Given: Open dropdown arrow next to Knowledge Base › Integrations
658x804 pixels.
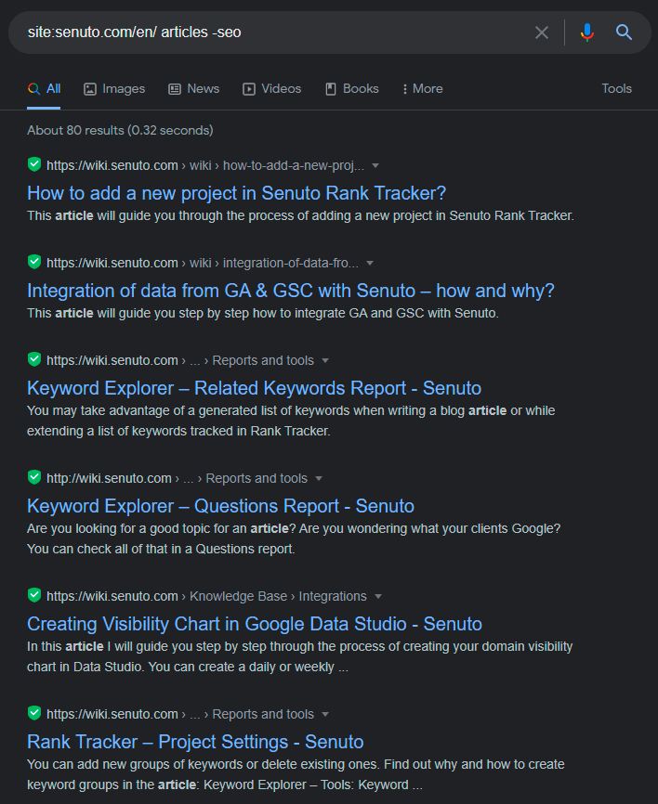Looking at the screenshot, I should point(378,596).
